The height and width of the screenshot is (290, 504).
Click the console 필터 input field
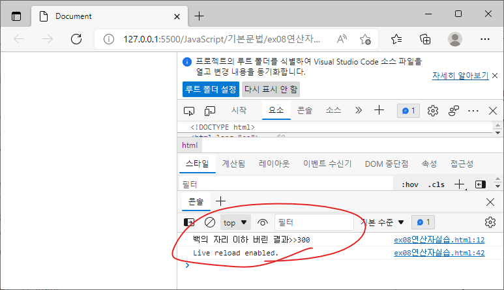click(314, 222)
